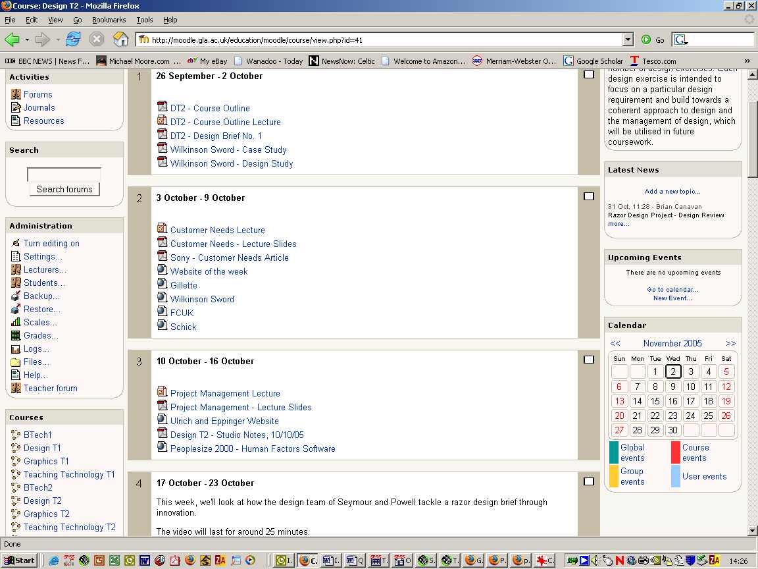Click Internet Explorer quick launch icon
Viewport: 758px width, 569px height.
point(54,560)
